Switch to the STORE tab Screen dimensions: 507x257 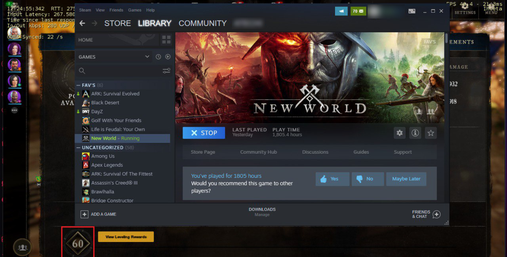[x=118, y=23]
